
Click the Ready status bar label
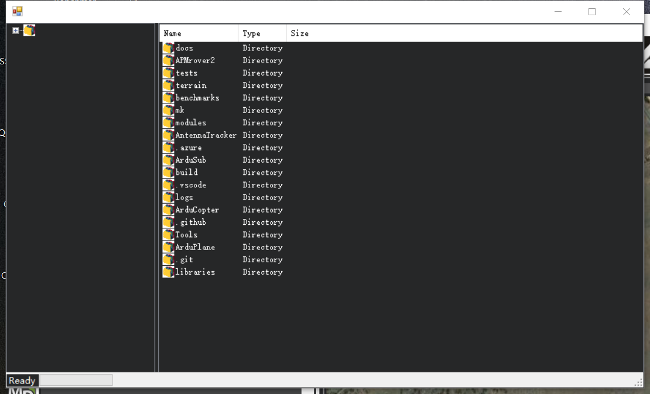pyautogui.click(x=22, y=381)
